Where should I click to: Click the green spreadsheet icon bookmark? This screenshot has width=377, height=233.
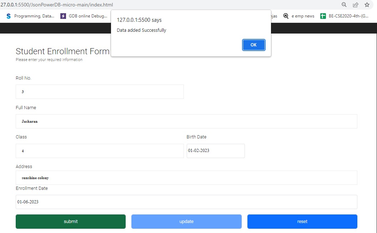point(323,16)
